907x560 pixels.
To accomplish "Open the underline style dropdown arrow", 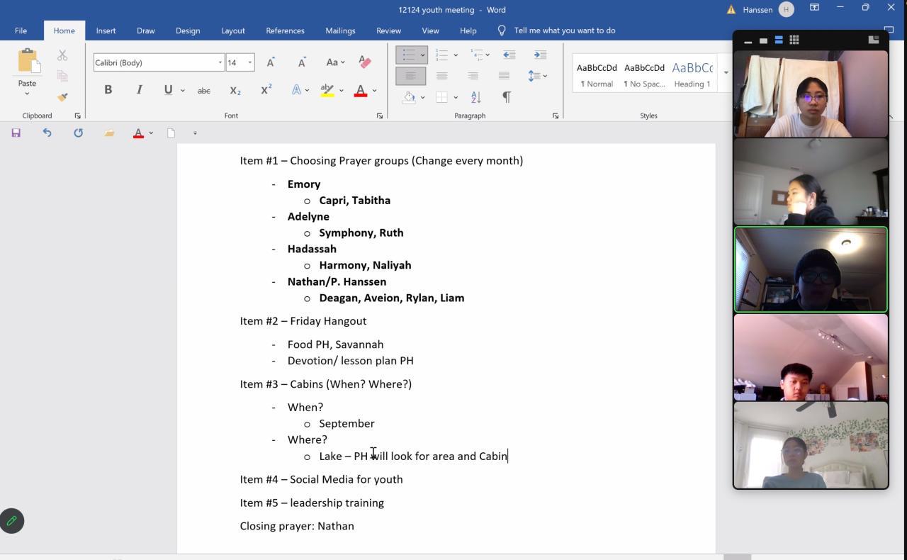I will [183, 90].
